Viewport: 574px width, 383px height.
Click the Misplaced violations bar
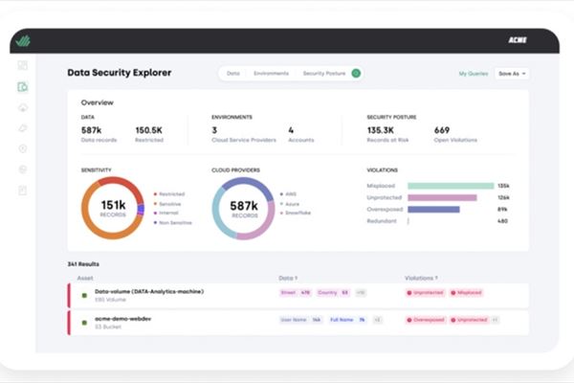point(451,186)
